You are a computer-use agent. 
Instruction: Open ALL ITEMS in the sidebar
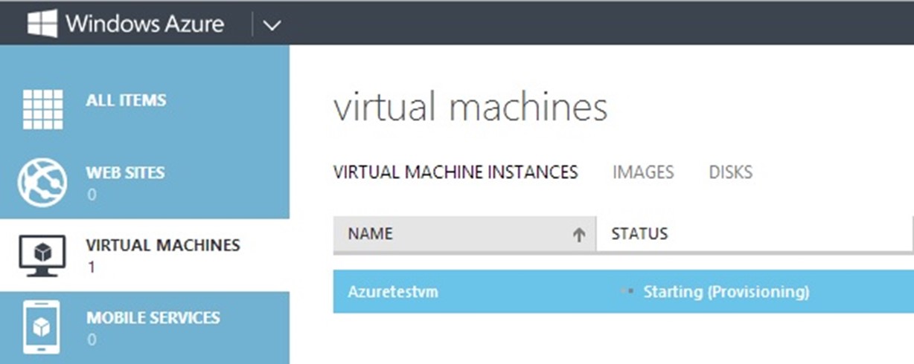pyautogui.click(x=126, y=100)
